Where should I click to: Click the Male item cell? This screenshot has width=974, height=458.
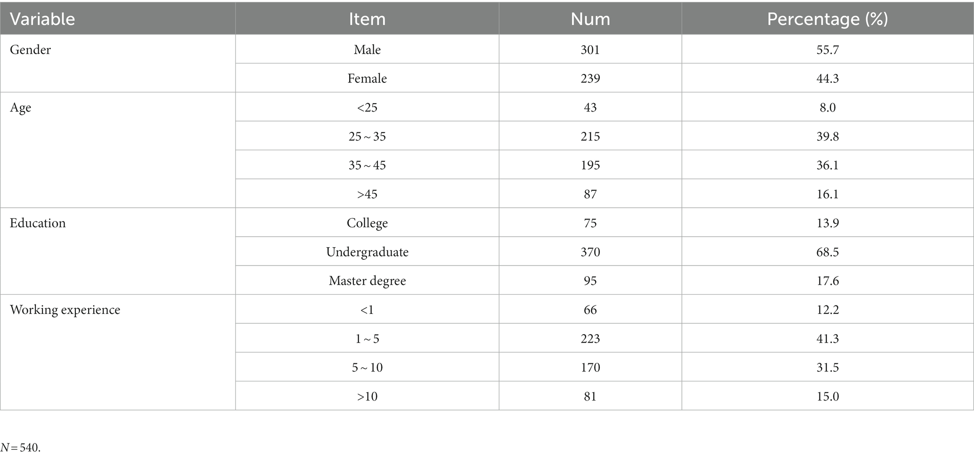point(367,49)
